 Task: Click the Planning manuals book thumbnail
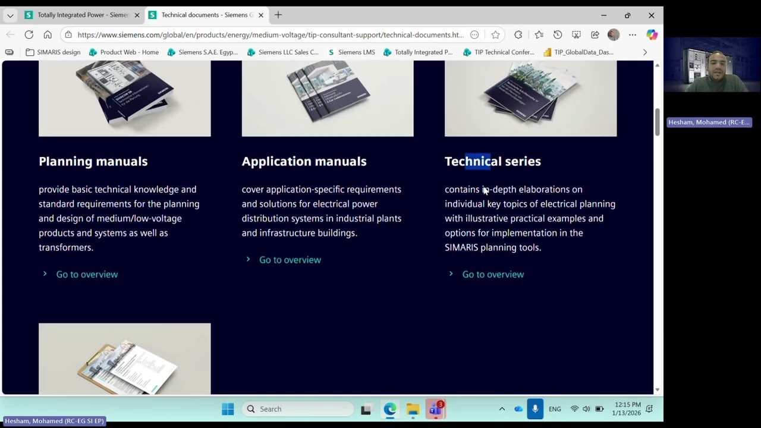125,99
